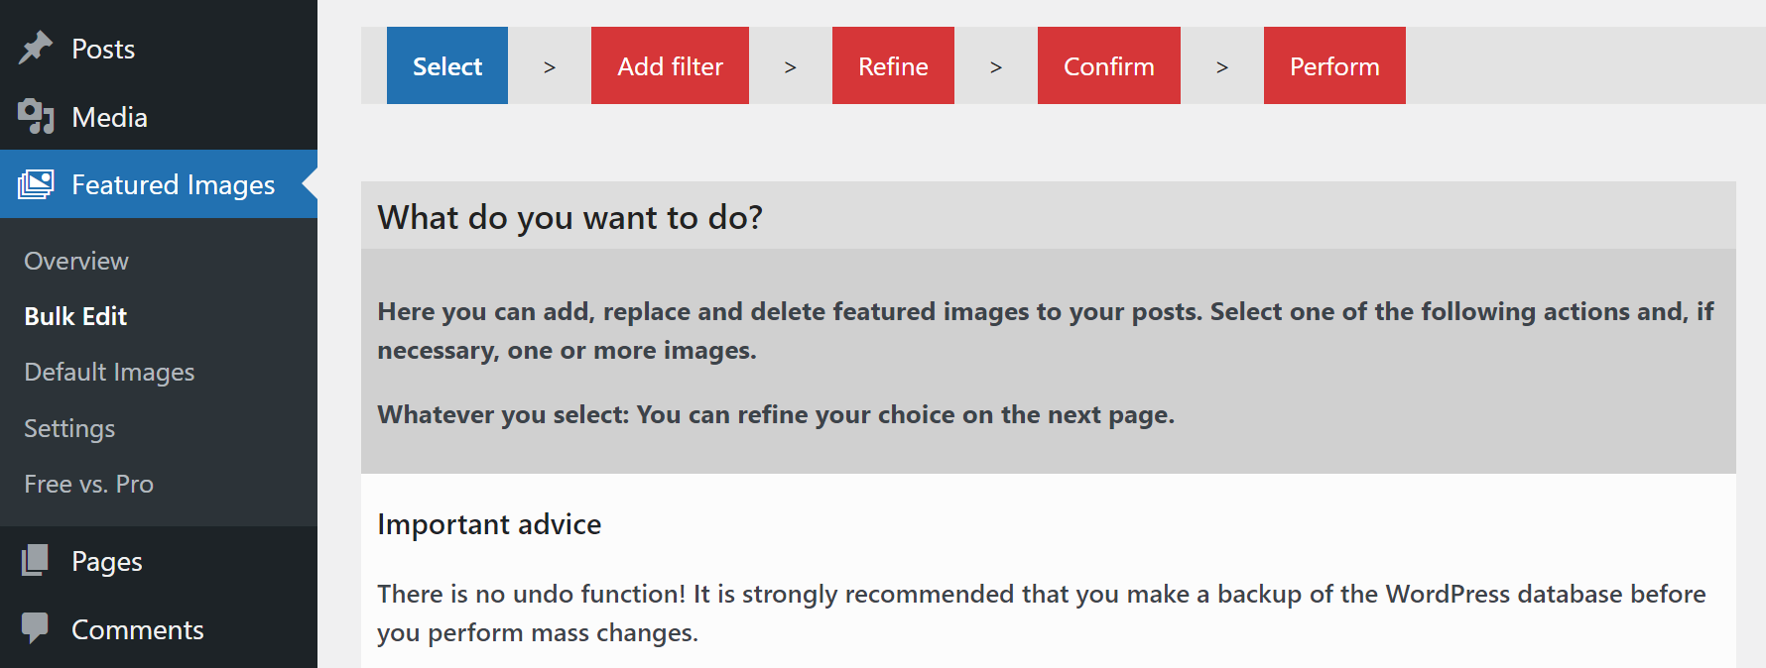This screenshot has height=668, width=1766.
Task: Click the Perform step button
Action: pyautogui.click(x=1334, y=65)
